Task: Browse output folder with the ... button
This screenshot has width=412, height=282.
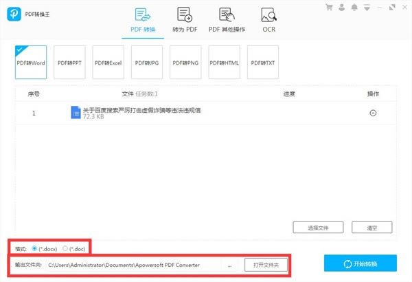Action: [x=229, y=265]
